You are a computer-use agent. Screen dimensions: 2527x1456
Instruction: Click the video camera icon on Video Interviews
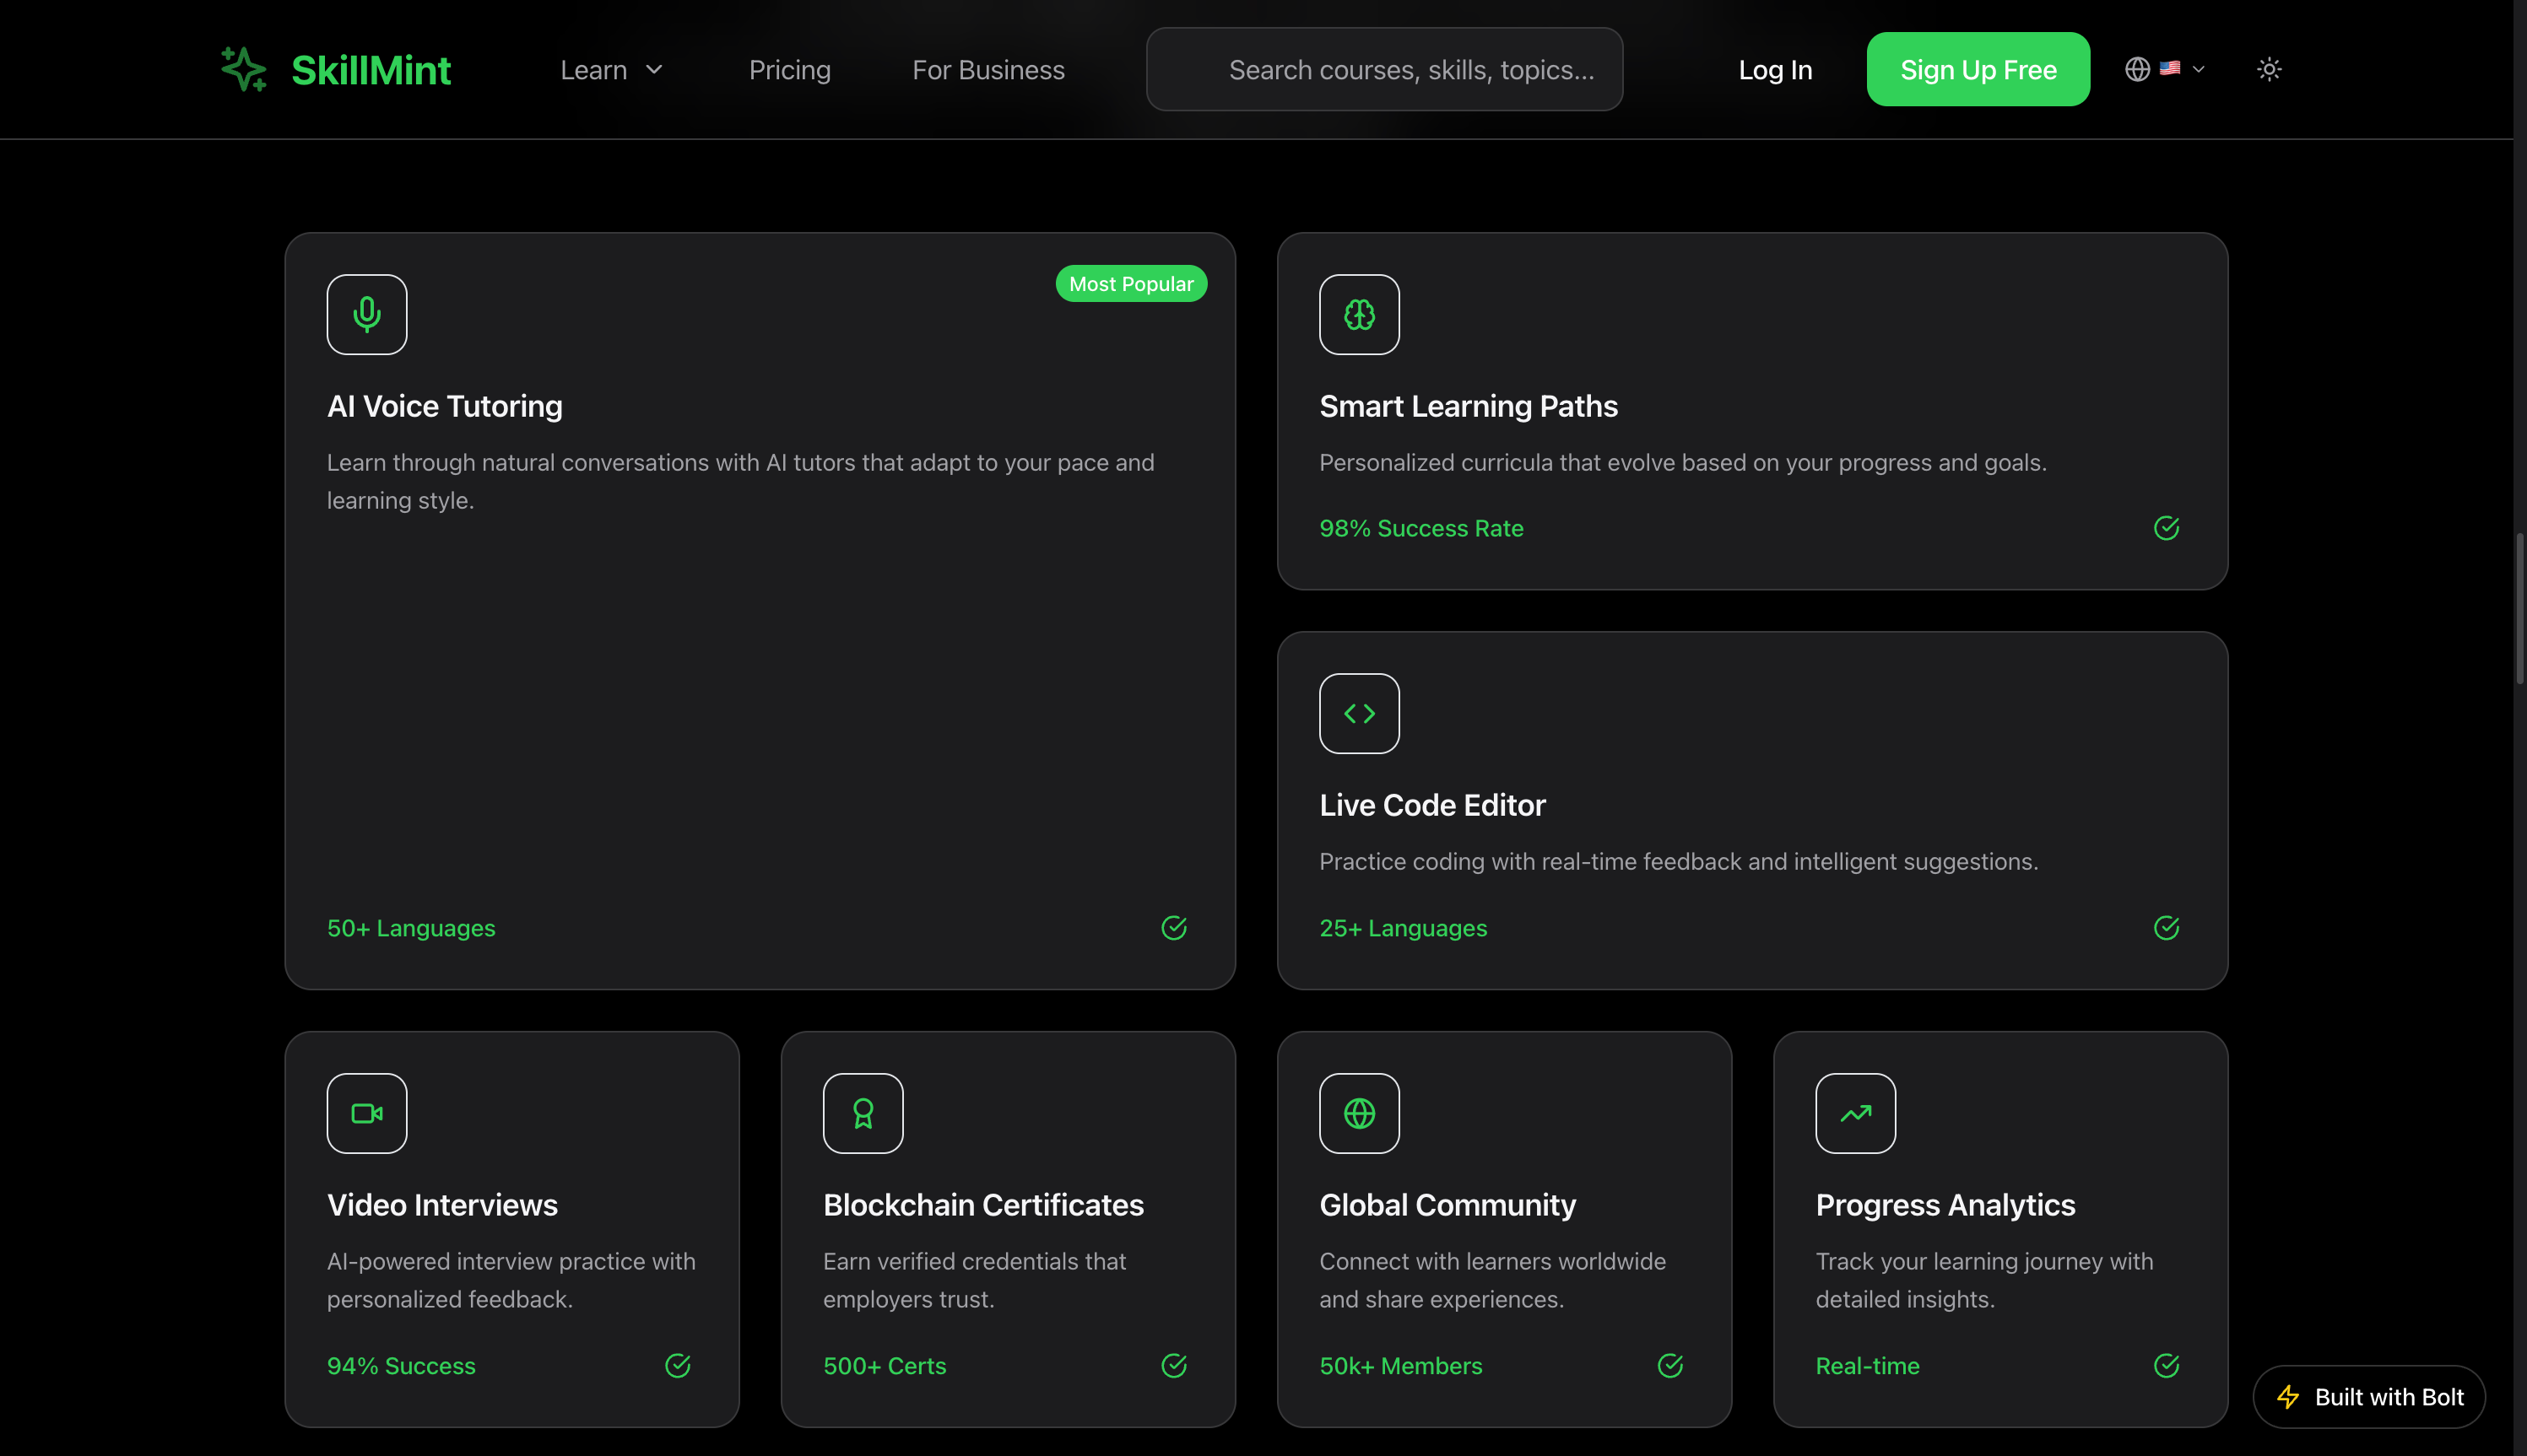point(366,1113)
